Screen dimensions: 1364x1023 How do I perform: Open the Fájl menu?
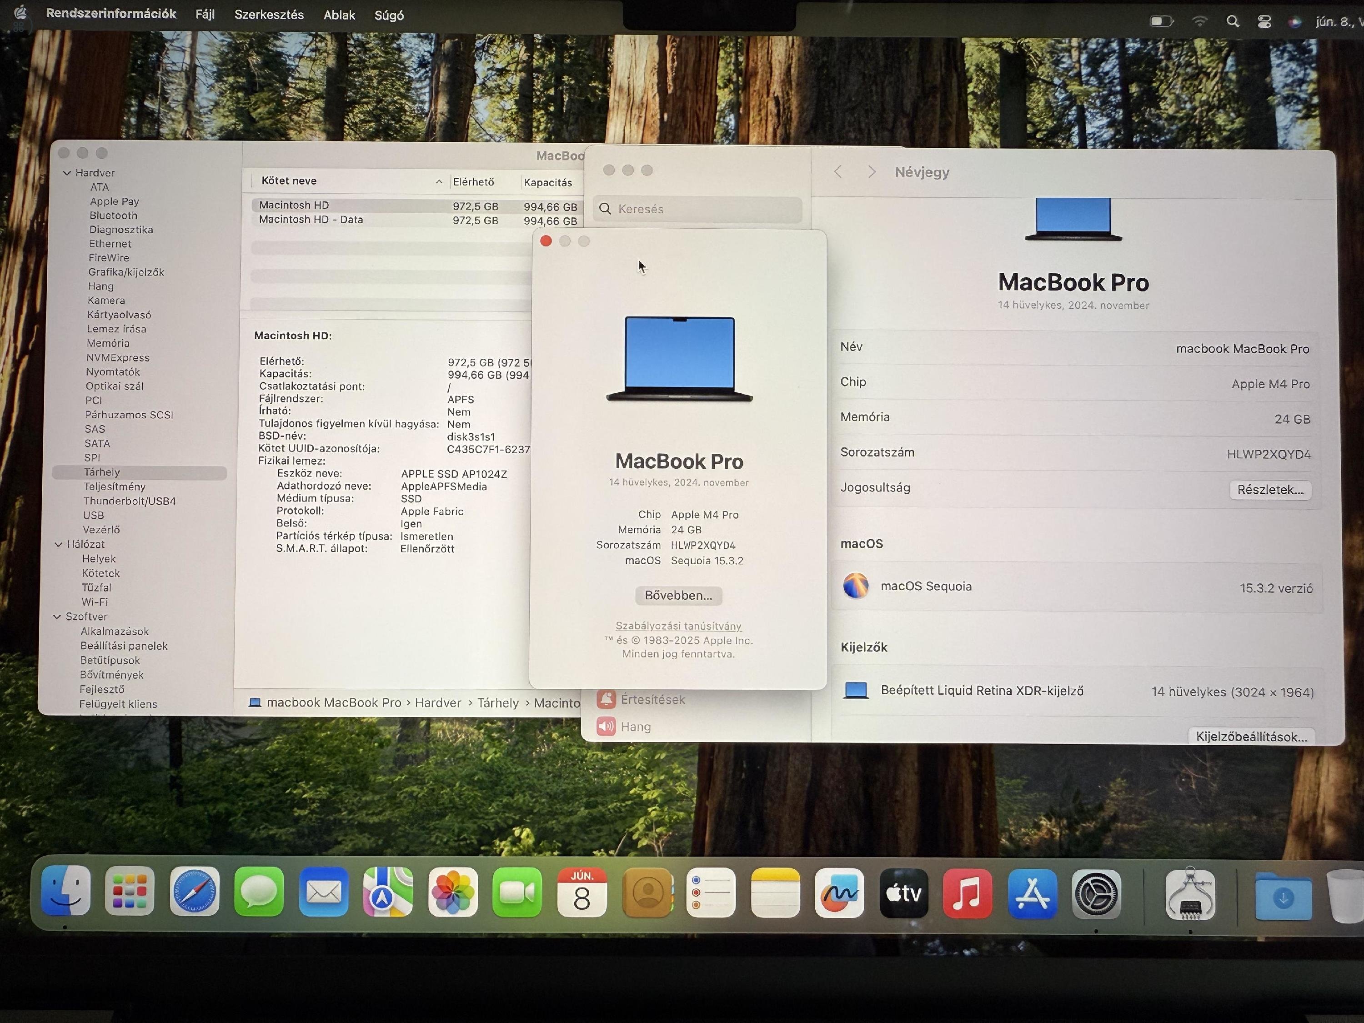click(x=206, y=14)
